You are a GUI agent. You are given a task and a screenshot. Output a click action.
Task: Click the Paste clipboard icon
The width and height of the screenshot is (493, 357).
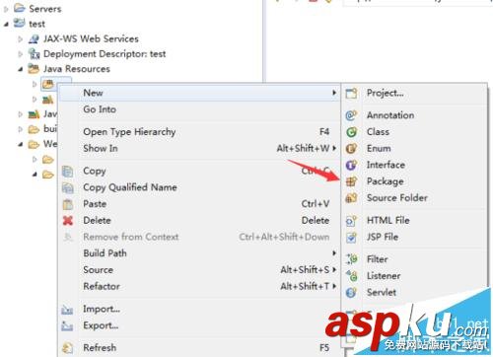(x=67, y=204)
